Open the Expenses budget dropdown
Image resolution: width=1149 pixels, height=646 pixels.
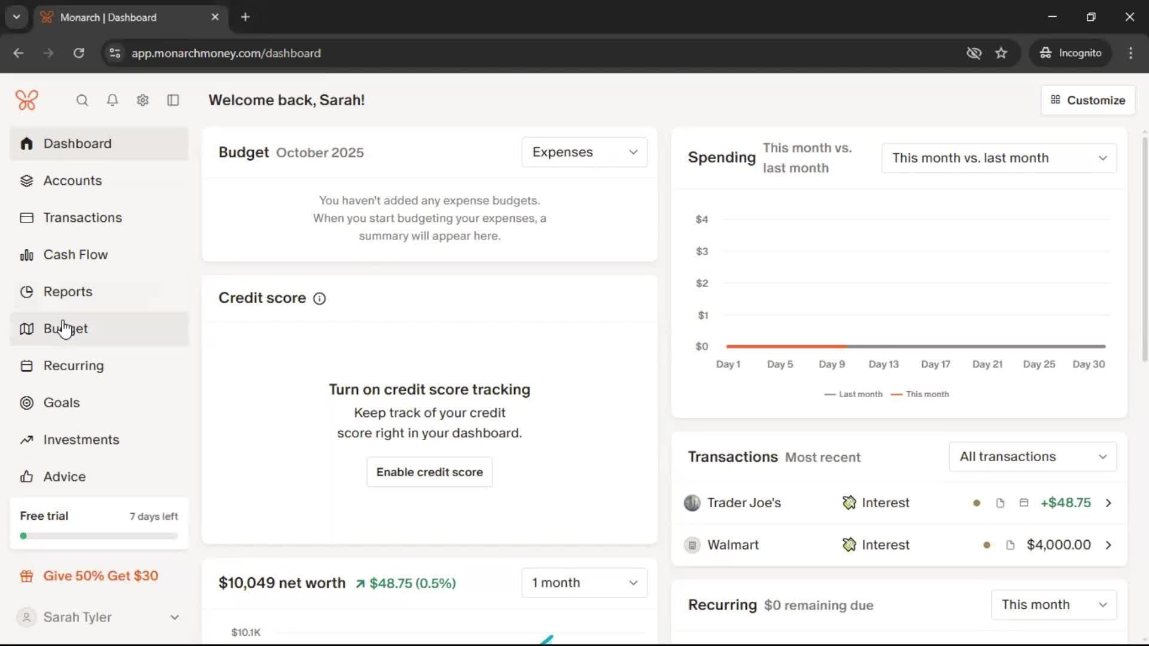pos(584,152)
